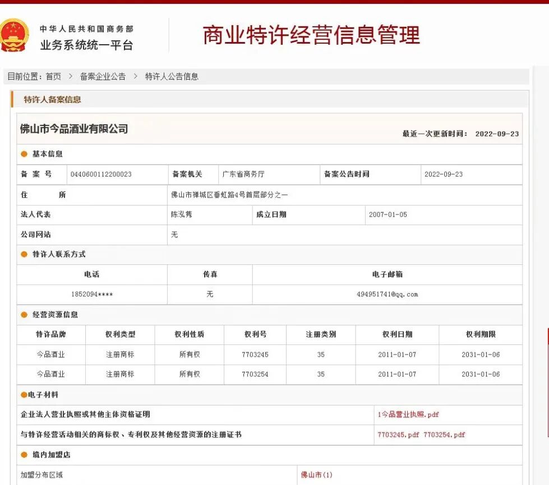Click company name 佛山市今品酒业有限公司
The width and height of the screenshot is (549, 485).
[x=74, y=129]
